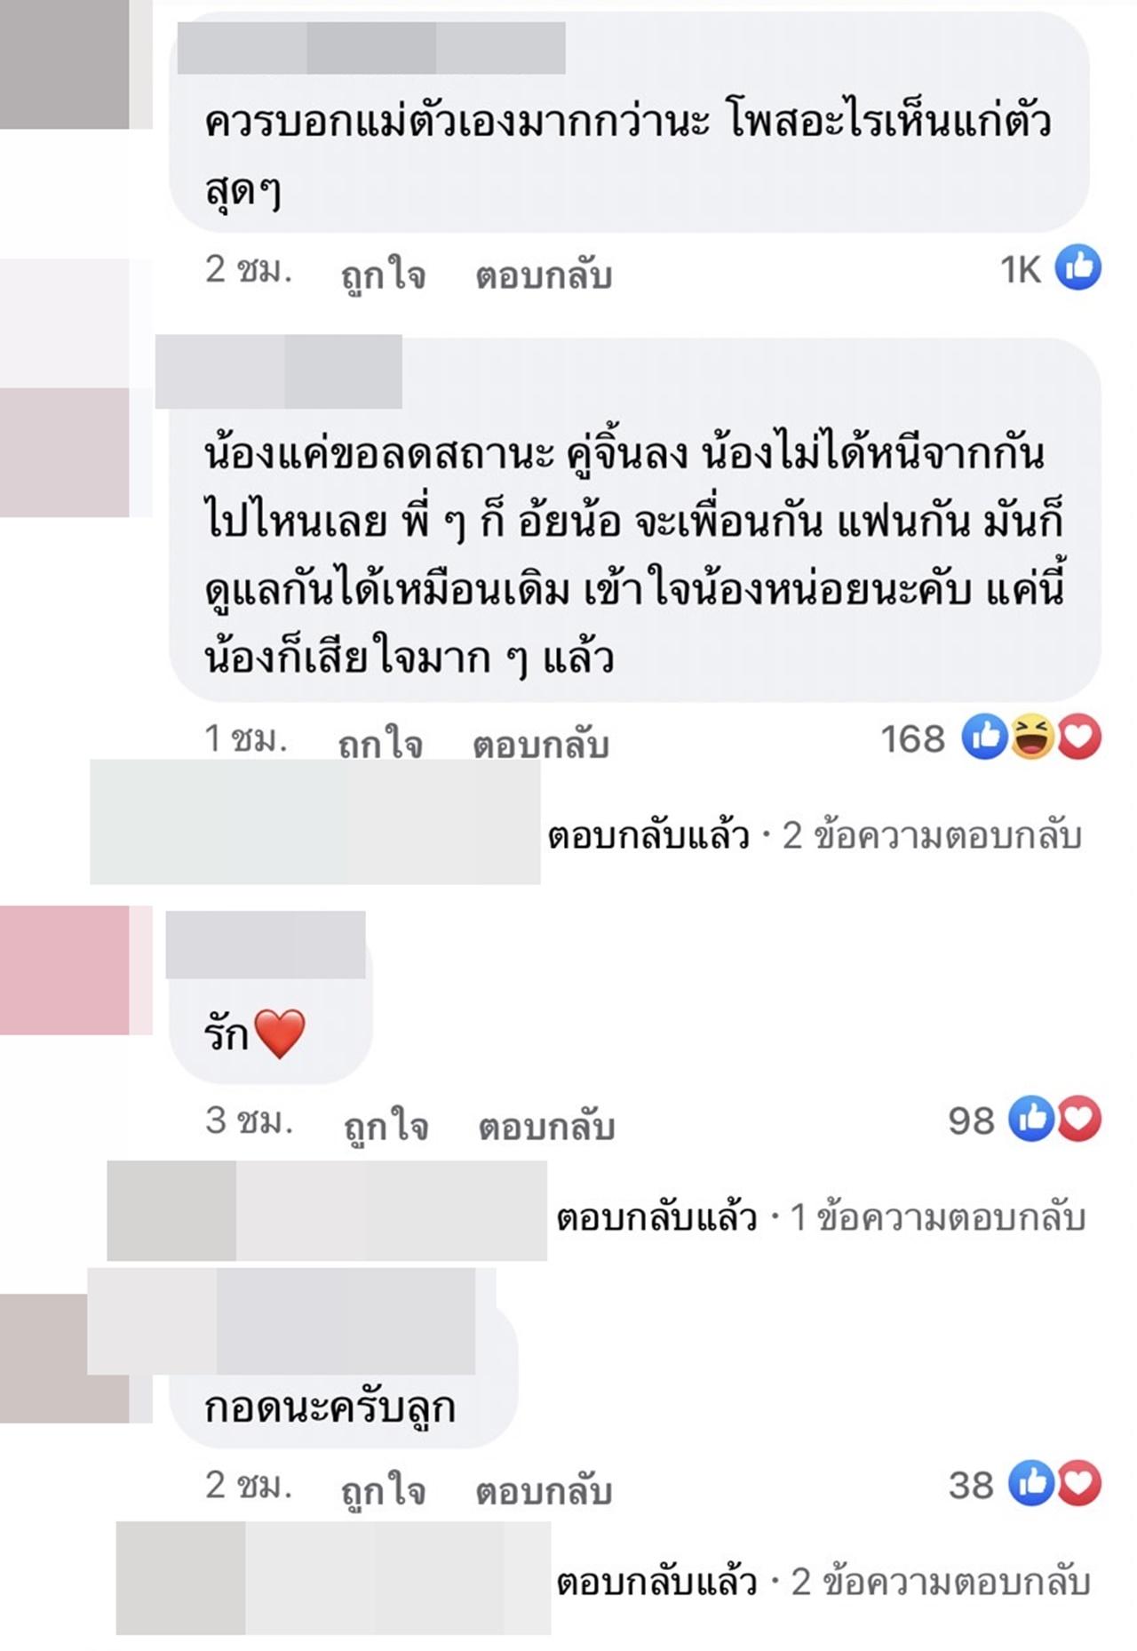Click ตอบกลับ under the กอดนะครับลูก comment
The height and width of the screenshot is (1651, 1137).
544,1490
